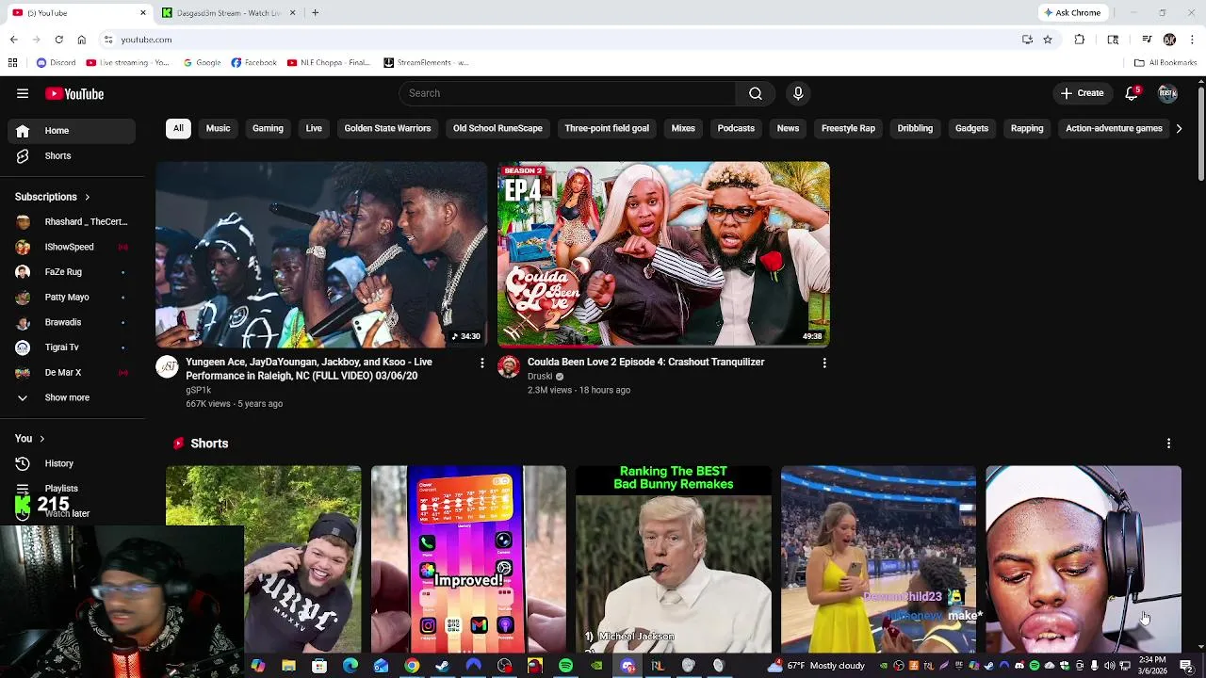1206x678 pixels.
Task: Reload the page
Action: 58,40
